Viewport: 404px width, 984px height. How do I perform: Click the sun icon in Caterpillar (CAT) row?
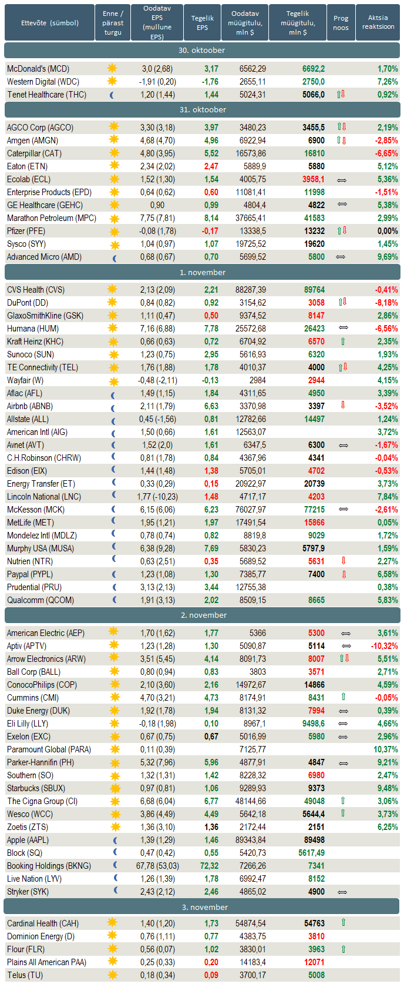[114, 153]
